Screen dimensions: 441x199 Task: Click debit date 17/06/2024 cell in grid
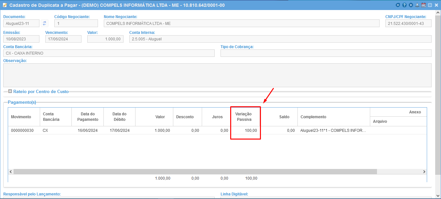pyautogui.click(x=119, y=131)
